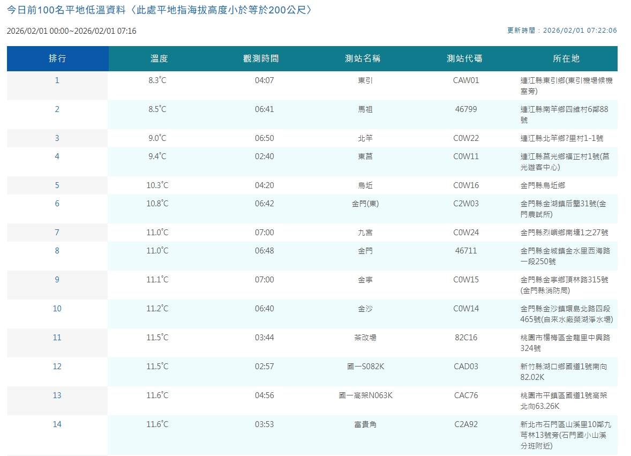
Task: Click the 更新時間 timestamp text
Action: 562,31
